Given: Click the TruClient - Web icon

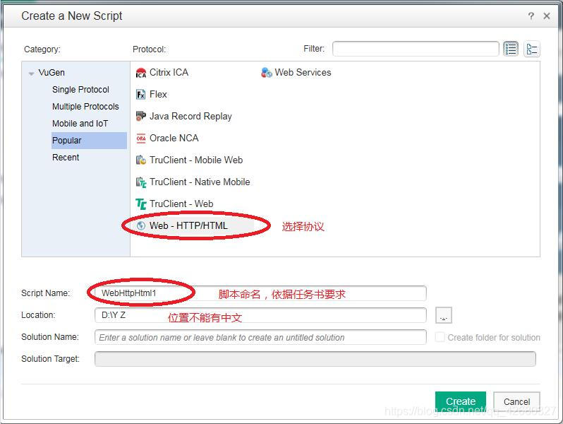Looking at the screenshot, I should (141, 204).
